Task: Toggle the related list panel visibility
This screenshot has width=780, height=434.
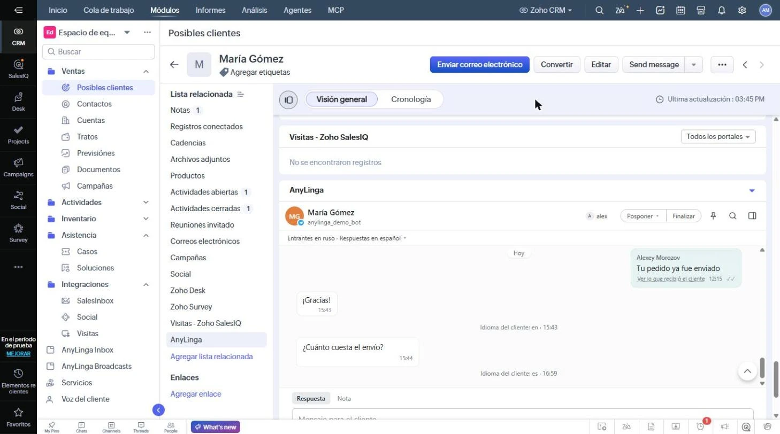Action: [288, 99]
